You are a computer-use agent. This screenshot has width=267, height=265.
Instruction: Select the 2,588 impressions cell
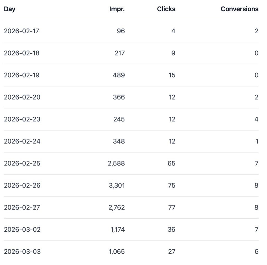116,163
